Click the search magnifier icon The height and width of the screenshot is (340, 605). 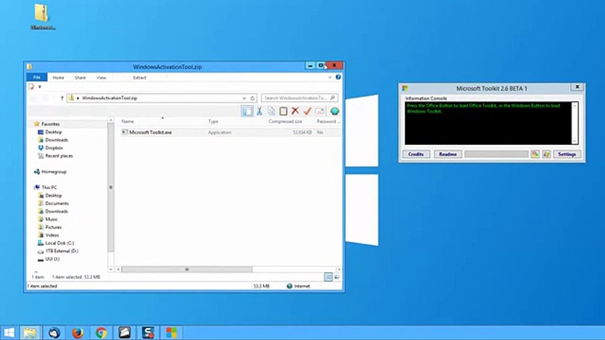point(333,98)
